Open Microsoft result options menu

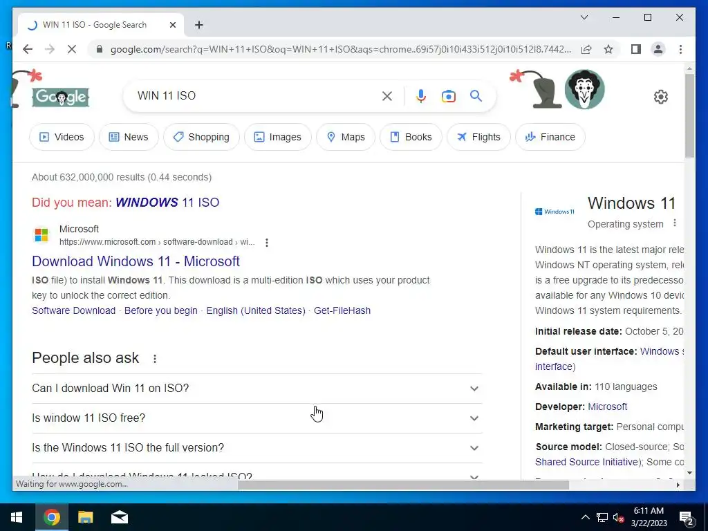click(x=267, y=243)
